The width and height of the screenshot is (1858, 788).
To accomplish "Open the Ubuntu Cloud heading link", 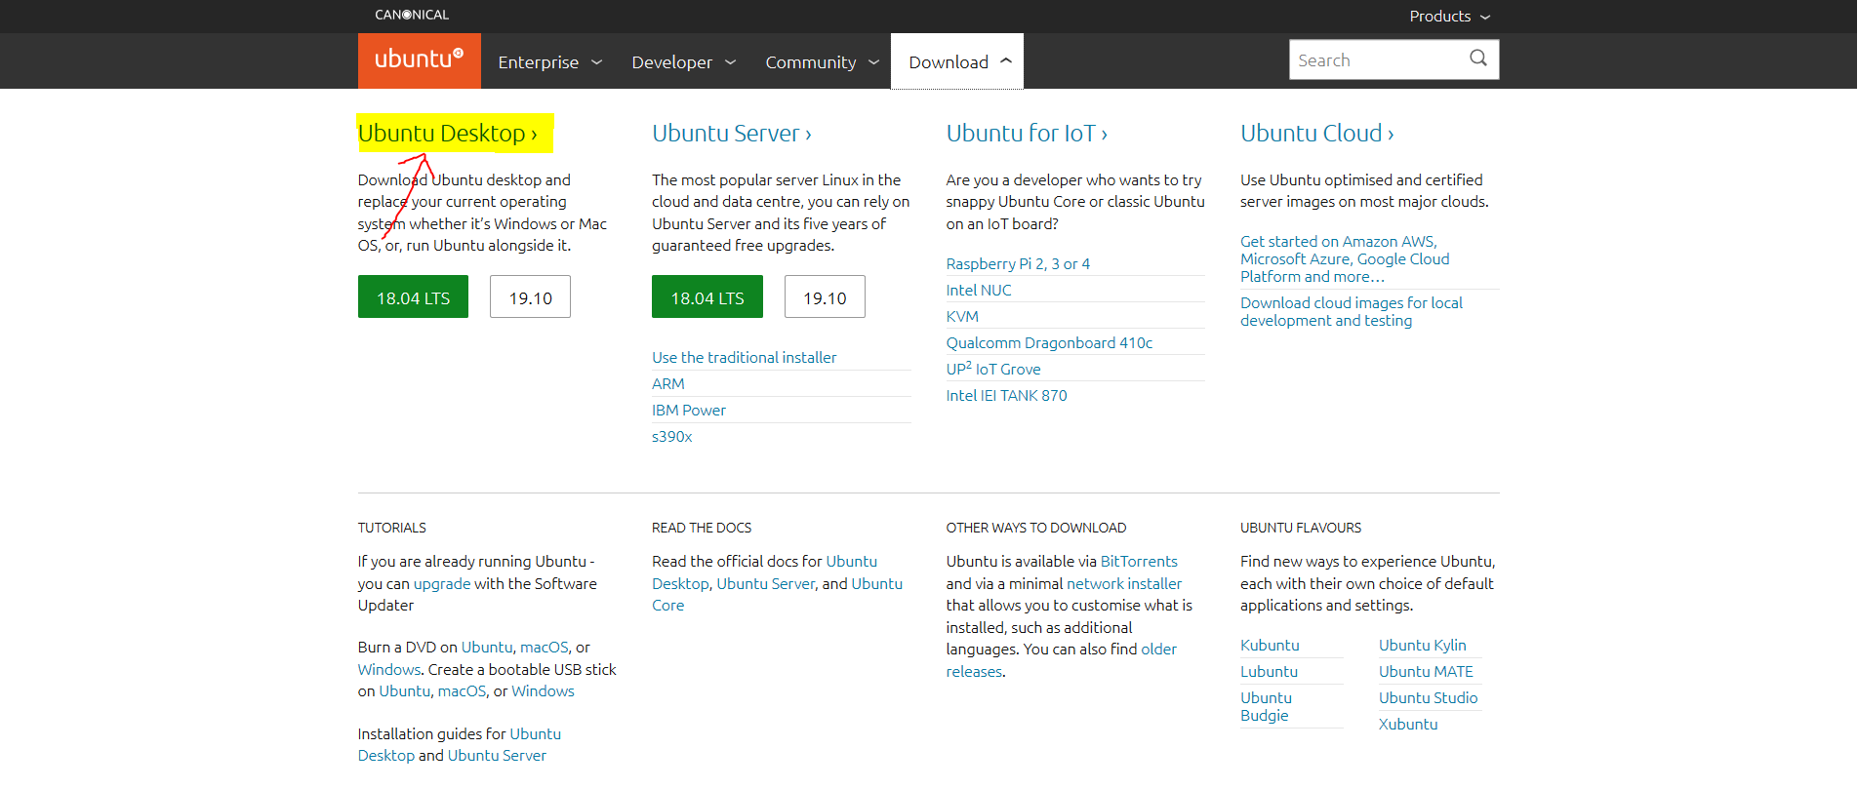I will 1317,134.
